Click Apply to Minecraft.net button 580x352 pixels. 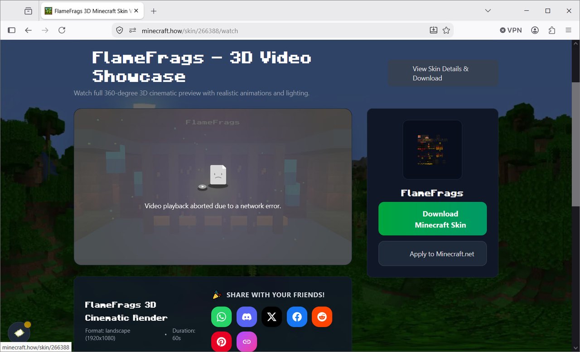[433, 254]
